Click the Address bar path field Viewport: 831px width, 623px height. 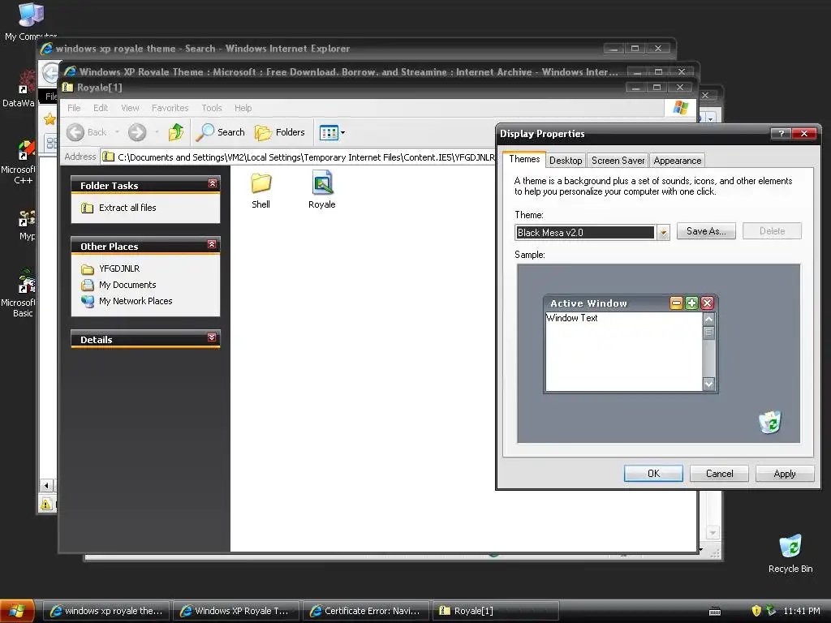[299, 157]
